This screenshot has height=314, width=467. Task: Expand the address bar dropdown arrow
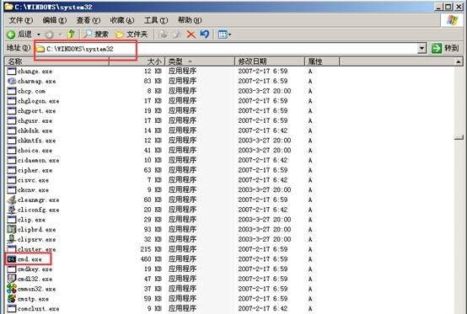[422, 49]
